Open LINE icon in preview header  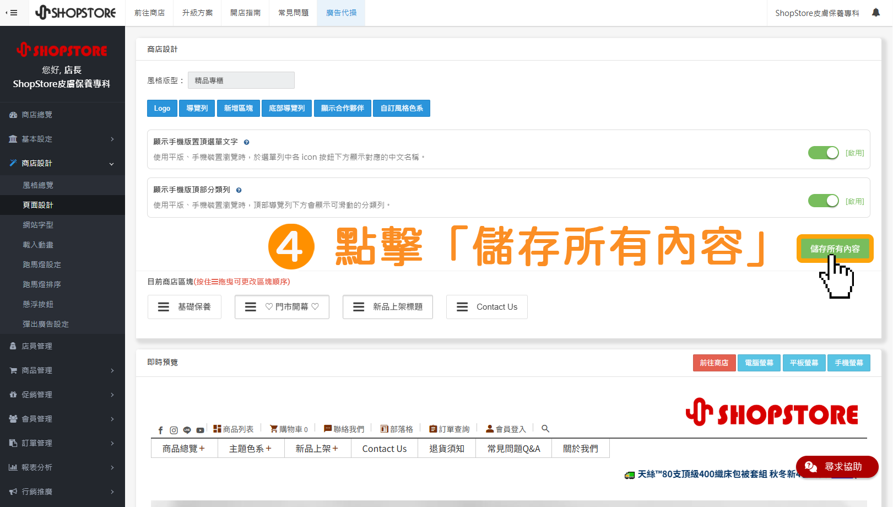(x=187, y=430)
